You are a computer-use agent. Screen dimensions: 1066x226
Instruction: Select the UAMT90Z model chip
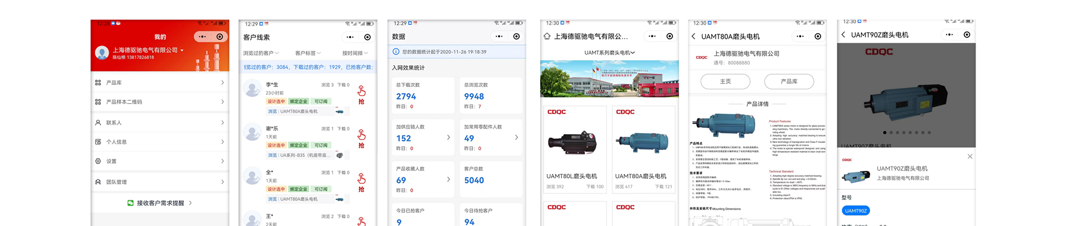click(856, 210)
